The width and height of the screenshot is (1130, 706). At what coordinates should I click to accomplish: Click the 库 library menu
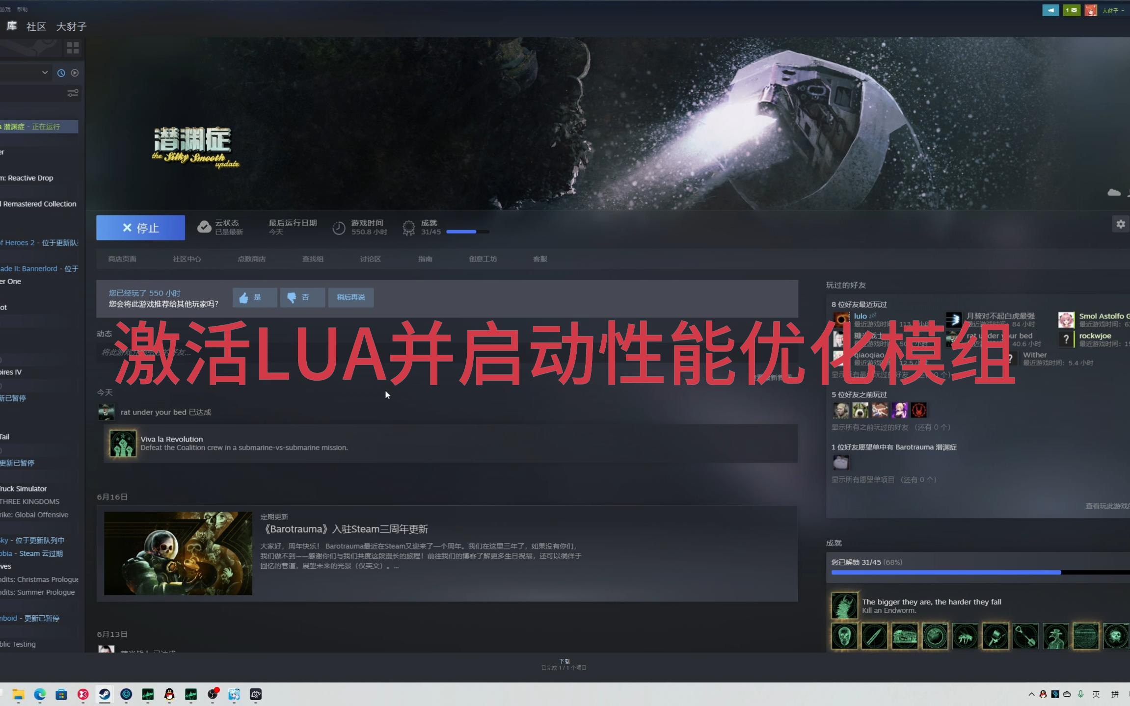(x=12, y=26)
